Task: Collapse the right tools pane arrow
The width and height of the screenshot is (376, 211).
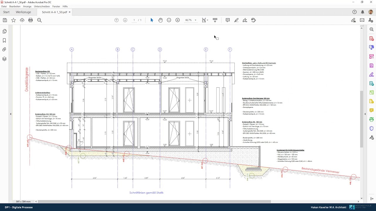Action: 365,114
